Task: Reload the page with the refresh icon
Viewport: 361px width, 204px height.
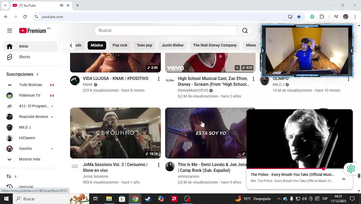Action: pyautogui.click(x=25, y=17)
